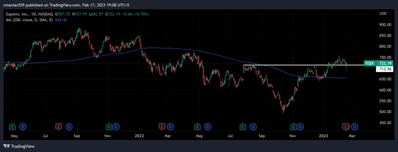This screenshot has width=398, height=152.
Task: Click the USD currency label on the price axis
Action: click(x=383, y=14)
